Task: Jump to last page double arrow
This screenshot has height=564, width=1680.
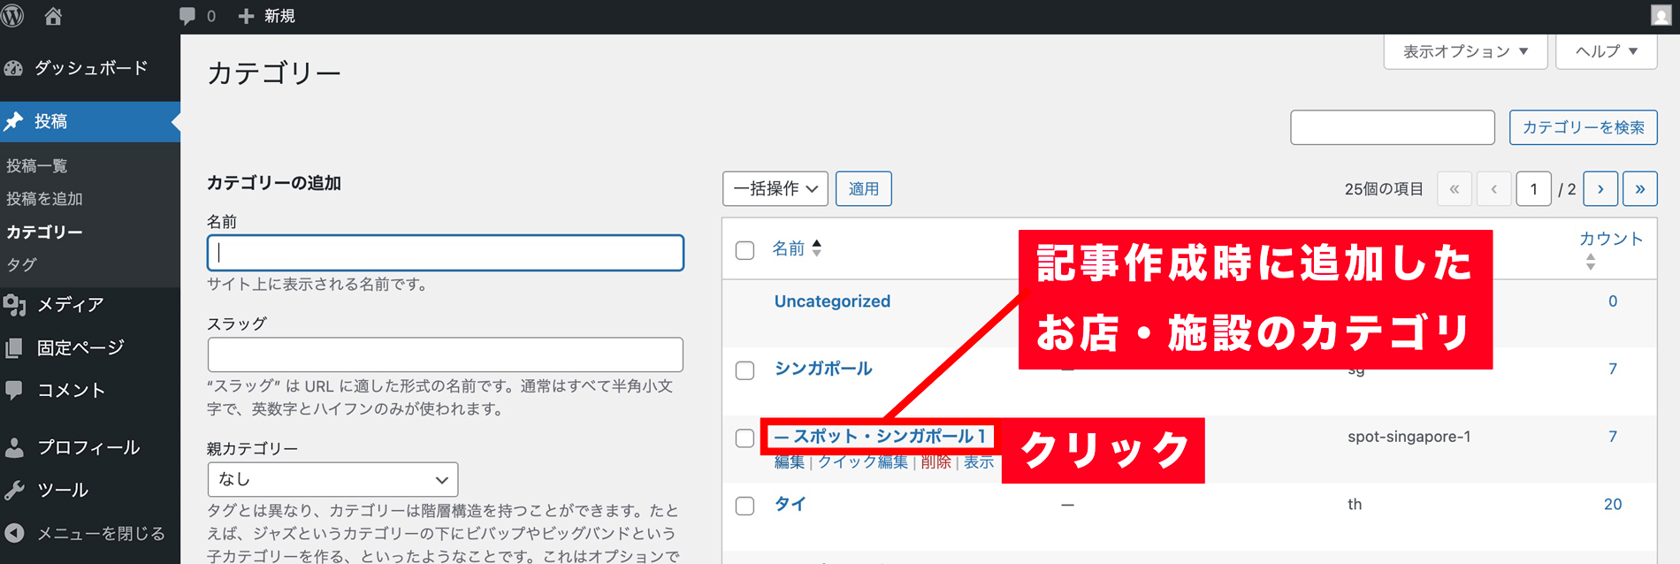Action: coord(1640,189)
